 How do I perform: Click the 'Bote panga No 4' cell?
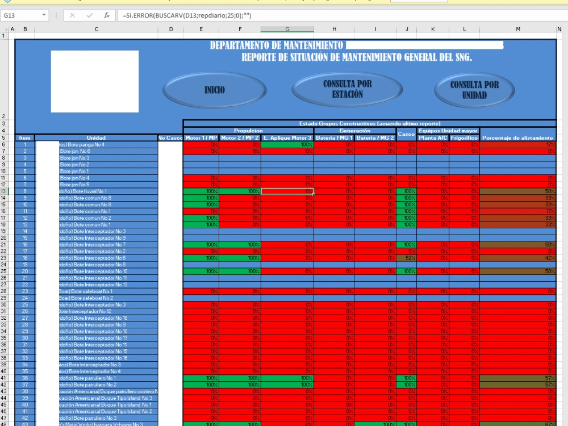coord(97,144)
